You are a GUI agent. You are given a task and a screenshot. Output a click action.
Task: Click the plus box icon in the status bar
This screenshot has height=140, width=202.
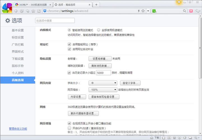click(169, 138)
